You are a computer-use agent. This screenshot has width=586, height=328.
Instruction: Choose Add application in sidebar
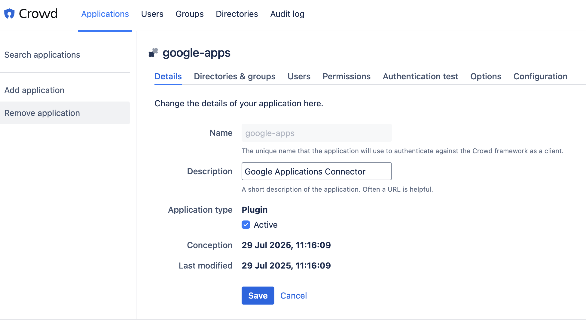34,90
